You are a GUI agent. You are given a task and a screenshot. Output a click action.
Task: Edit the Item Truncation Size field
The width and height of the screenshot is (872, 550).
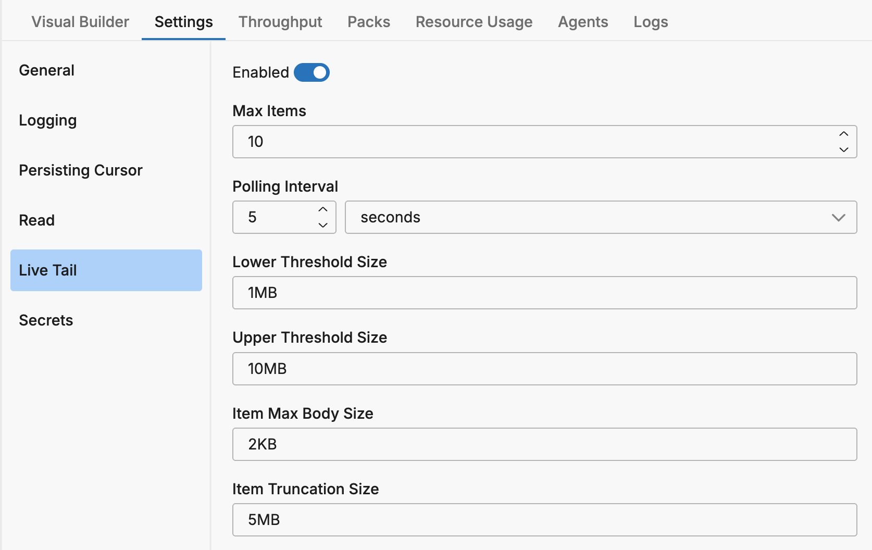point(544,520)
